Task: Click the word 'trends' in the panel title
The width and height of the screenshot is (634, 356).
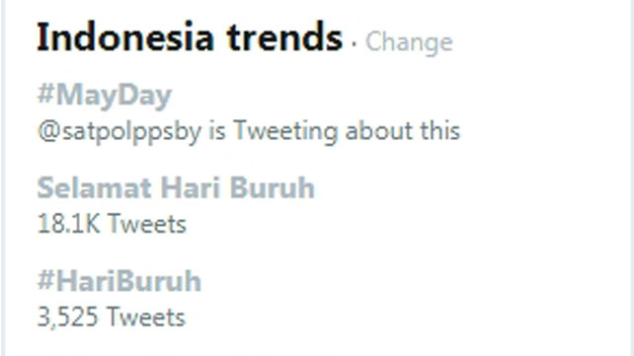Action: coord(284,37)
